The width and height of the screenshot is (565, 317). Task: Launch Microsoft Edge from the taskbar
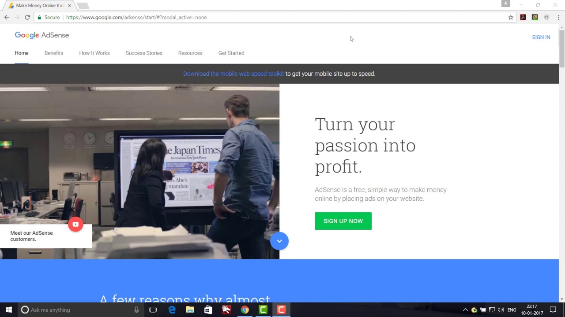[x=172, y=310]
